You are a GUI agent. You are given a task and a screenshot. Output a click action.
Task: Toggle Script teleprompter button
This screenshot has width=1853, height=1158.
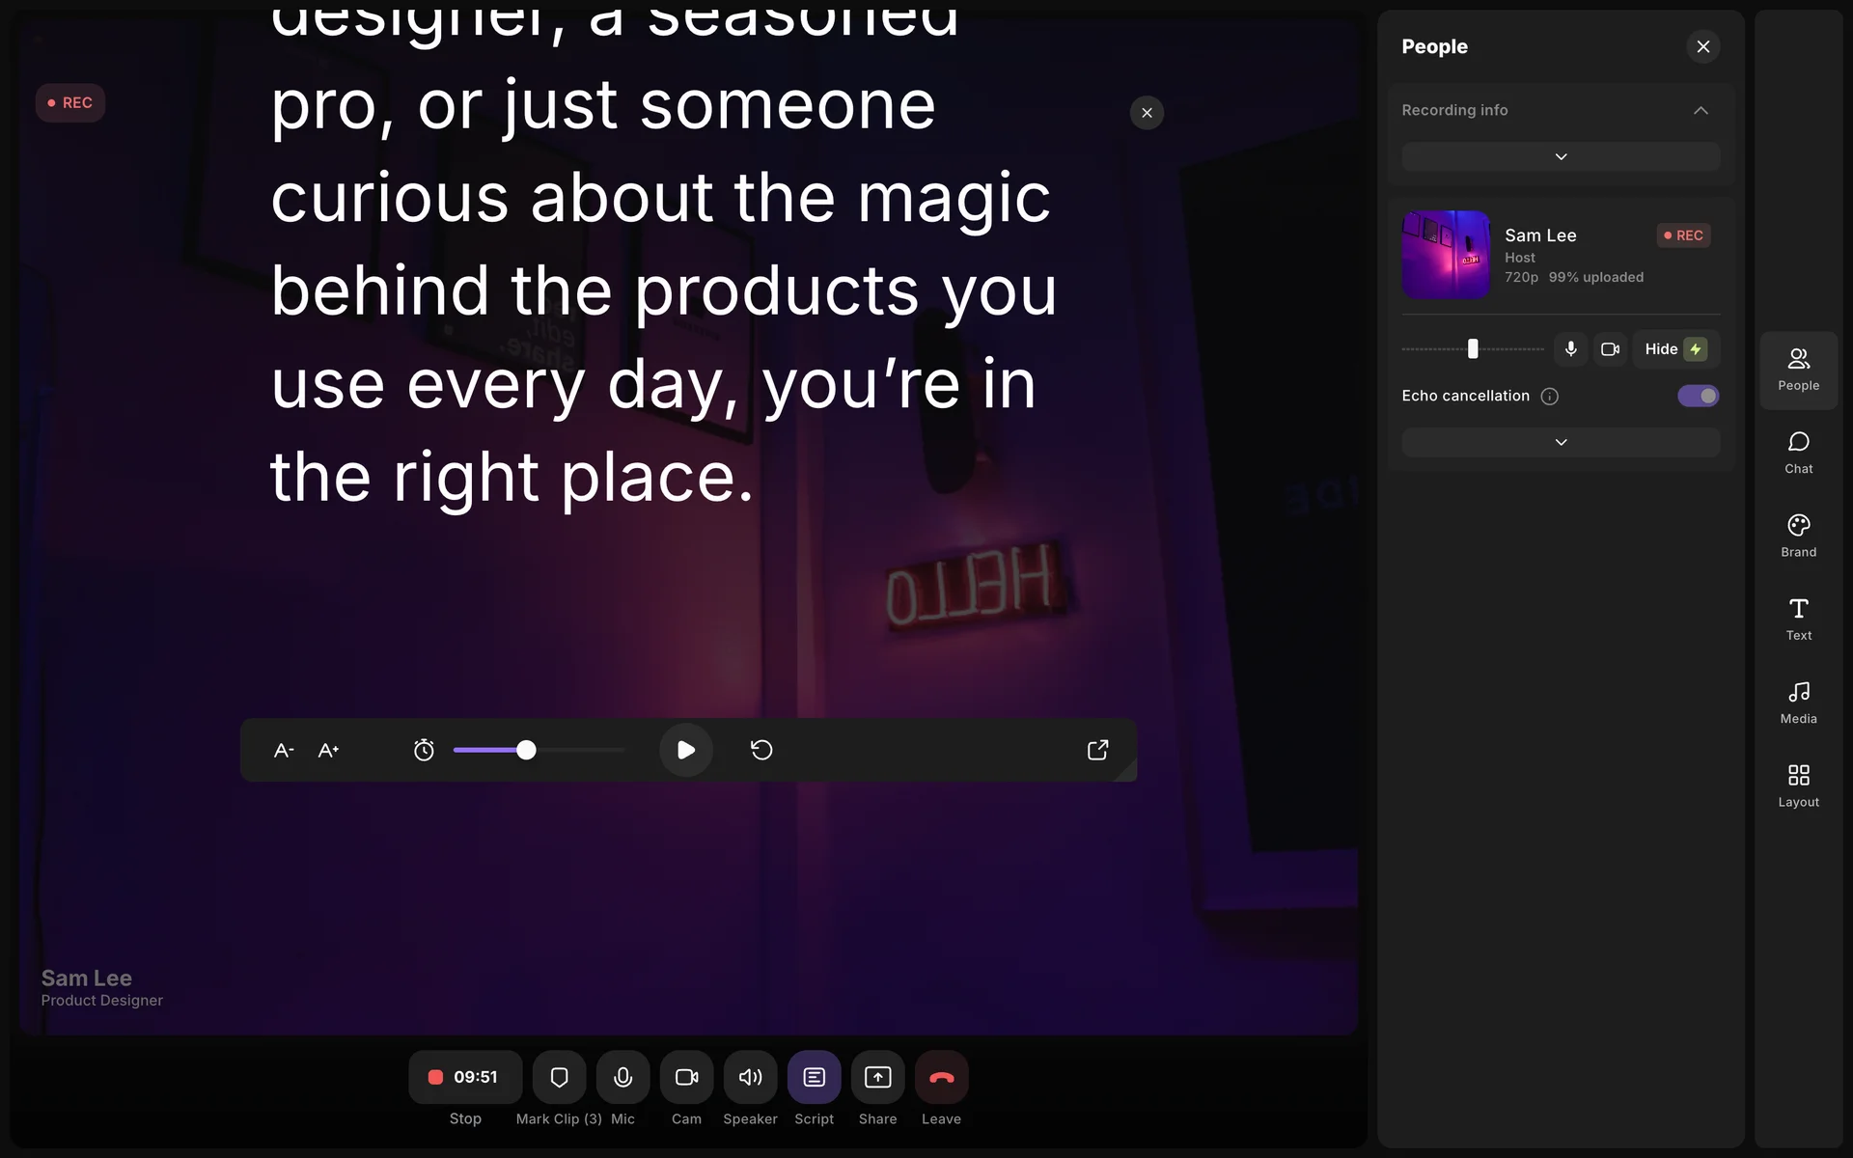[x=814, y=1077]
